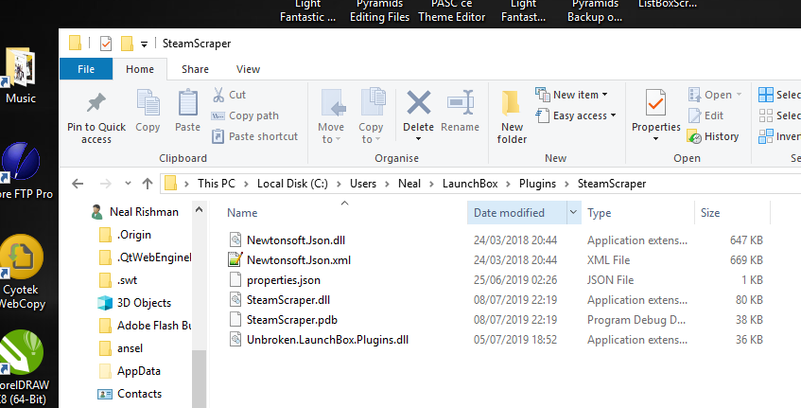Click title bar new folder icon
Screen dimensions: 801x408
pyautogui.click(x=128, y=44)
